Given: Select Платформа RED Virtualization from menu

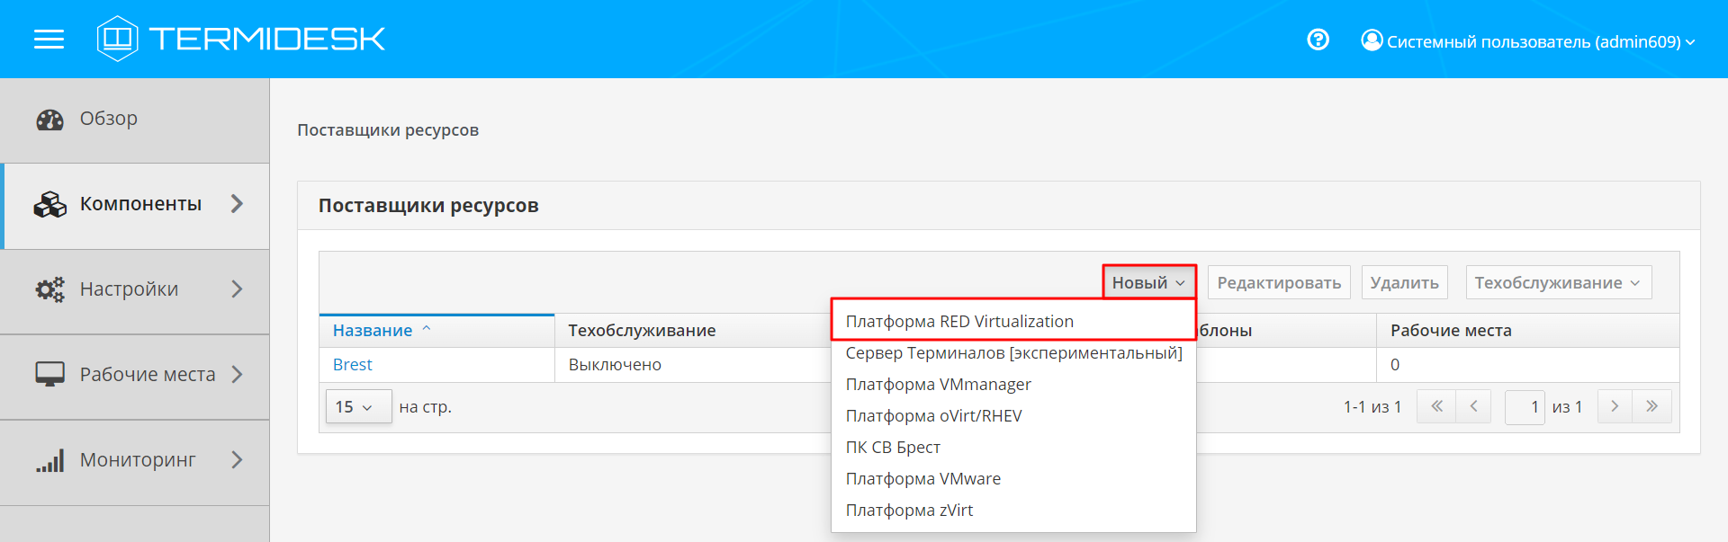Looking at the screenshot, I should tap(959, 321).
